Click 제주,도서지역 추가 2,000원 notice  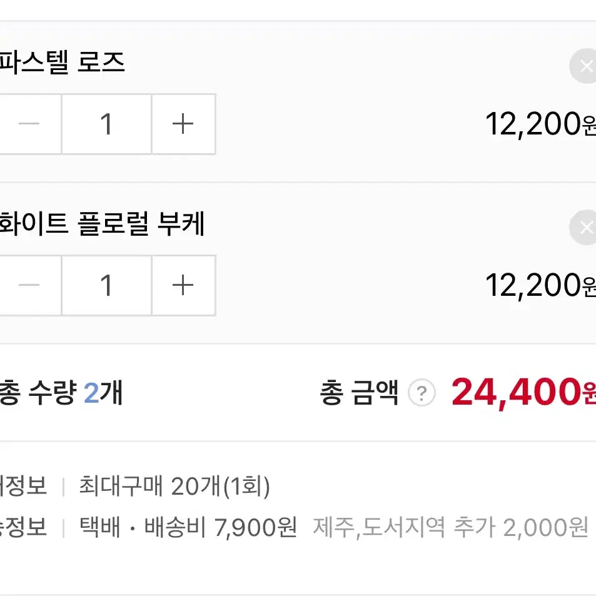point(451,527)
